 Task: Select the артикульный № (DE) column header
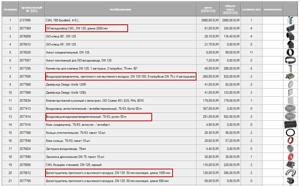pos(32,9)
